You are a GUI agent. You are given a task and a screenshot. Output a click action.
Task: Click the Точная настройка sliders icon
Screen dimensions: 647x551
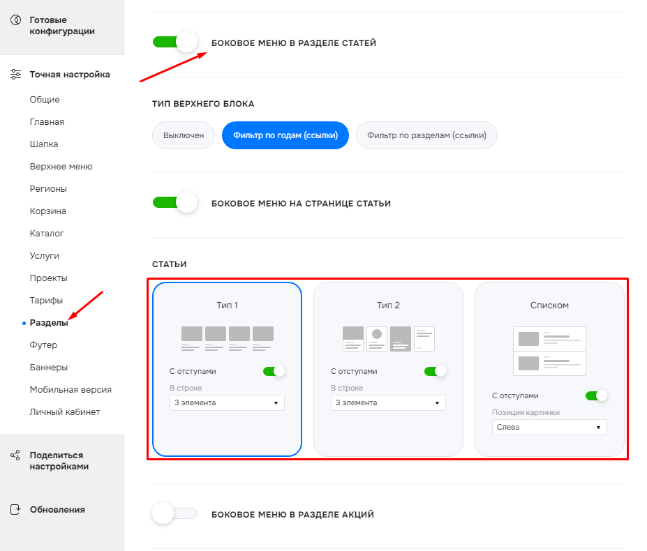click(x=15, y=74)
